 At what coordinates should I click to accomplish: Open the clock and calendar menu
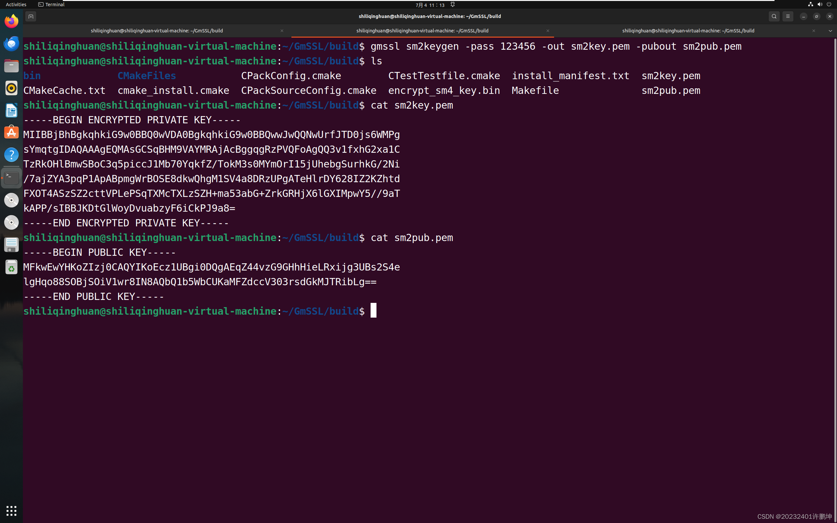pyautogui.click(x=430, y=5)
